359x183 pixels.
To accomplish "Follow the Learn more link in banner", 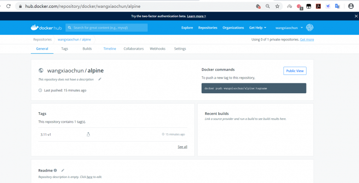I will click(x=197, y=16).
